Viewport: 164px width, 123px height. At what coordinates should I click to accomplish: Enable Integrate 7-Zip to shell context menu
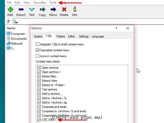point(37,44)
